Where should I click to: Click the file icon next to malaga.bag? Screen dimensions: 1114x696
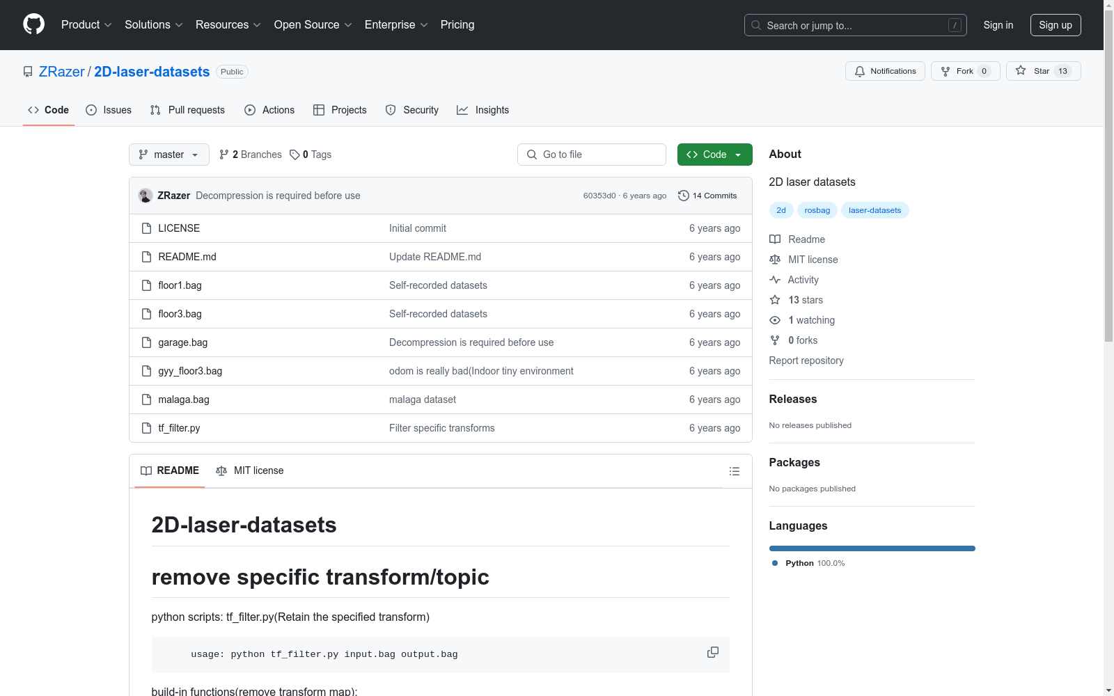[146, 400]
